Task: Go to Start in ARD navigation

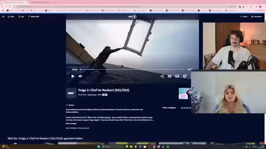Action: coord(11,17)
